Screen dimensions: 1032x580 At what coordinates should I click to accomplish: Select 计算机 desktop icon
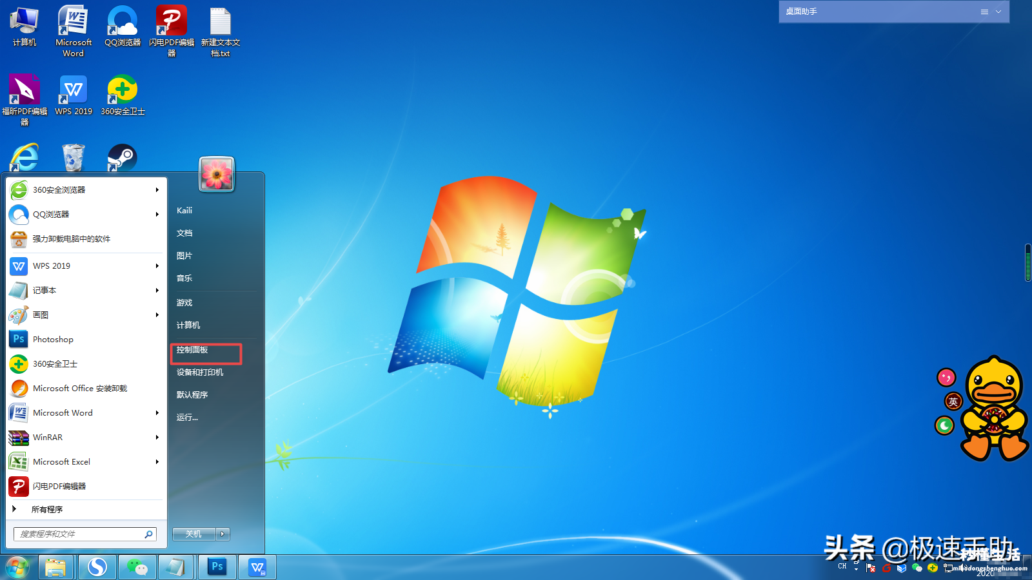(x=25, y=27)
